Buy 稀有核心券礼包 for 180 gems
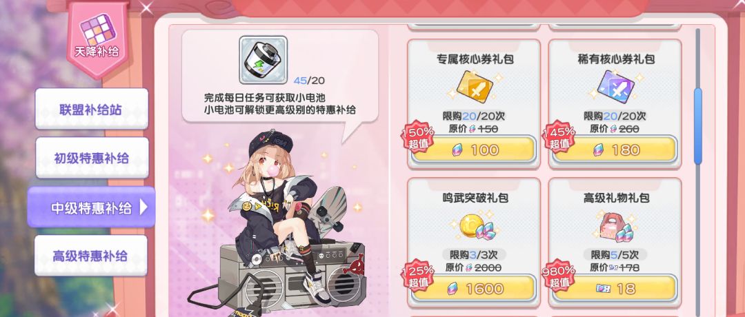This screenshot has width=745, height=317. point(615,150)
